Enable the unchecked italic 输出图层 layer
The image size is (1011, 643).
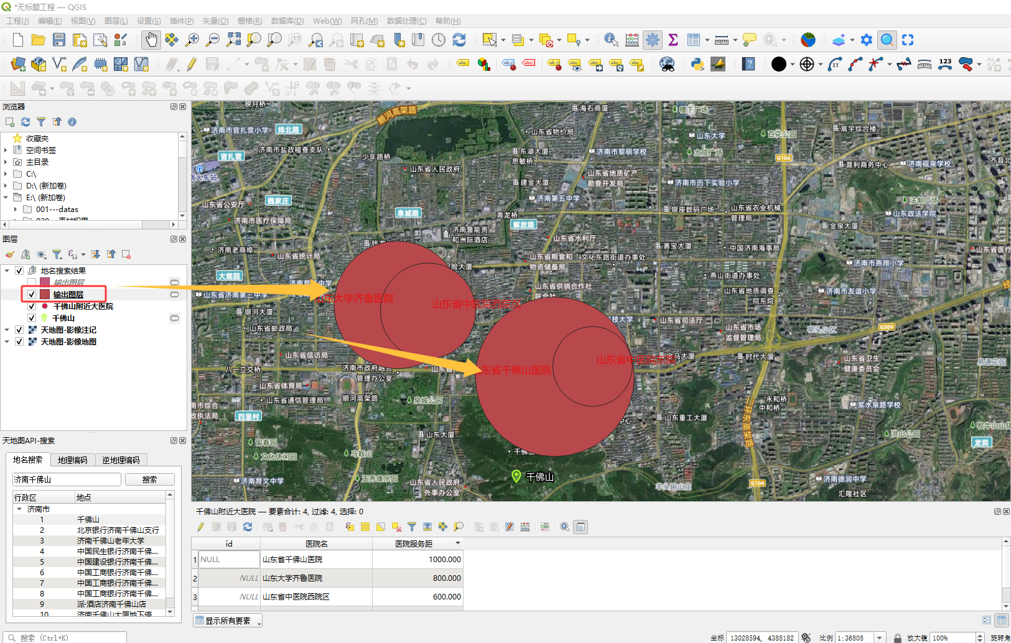click(32, 282)
